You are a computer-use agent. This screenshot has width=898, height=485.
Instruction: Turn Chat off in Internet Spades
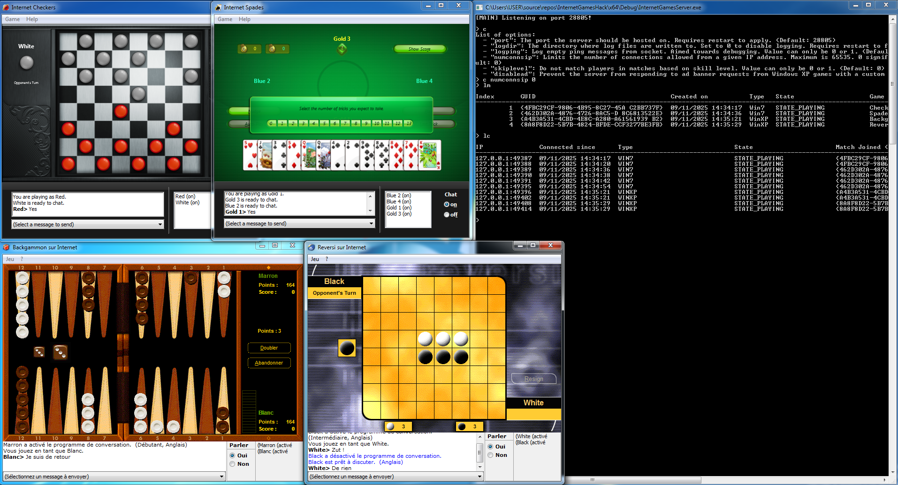pyautogui.click(x=447, y=214)
